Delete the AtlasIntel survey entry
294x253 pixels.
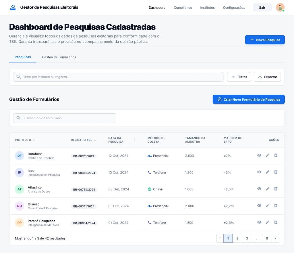point(276,189)
